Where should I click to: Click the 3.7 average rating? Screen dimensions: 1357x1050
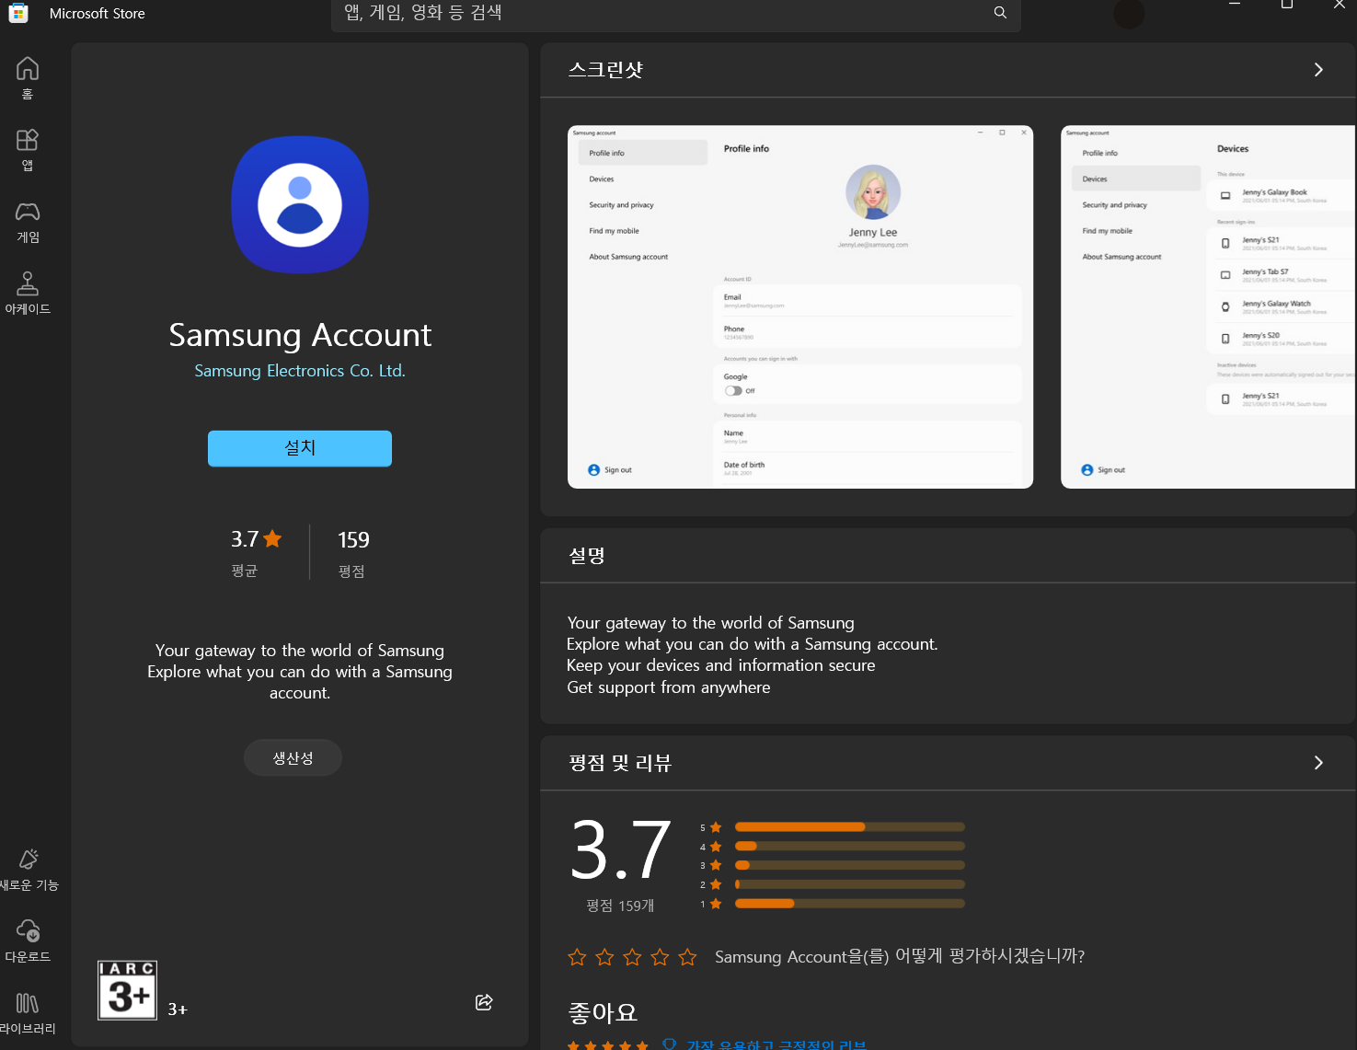[256, 539]
